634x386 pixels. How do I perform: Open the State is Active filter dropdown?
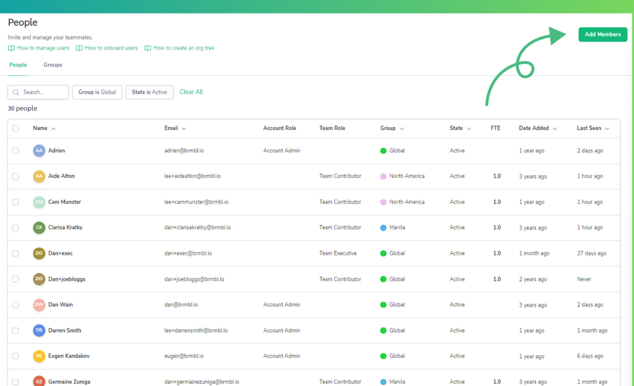(x=149, y=92)
